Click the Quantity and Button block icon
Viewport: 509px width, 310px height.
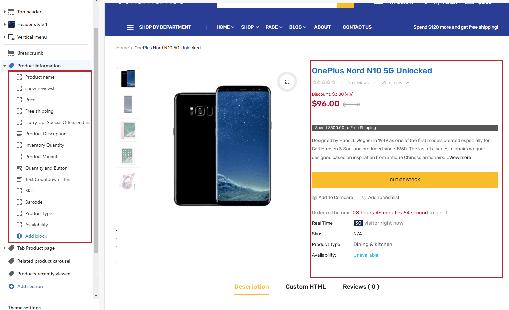[x=19, y=168]
